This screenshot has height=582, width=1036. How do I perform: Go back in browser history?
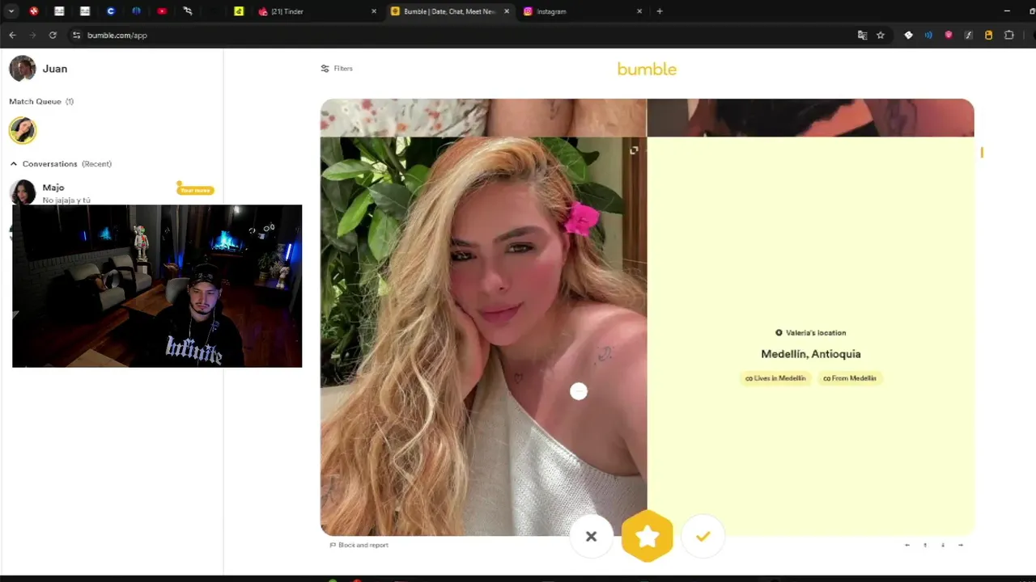tap(12, 35)
